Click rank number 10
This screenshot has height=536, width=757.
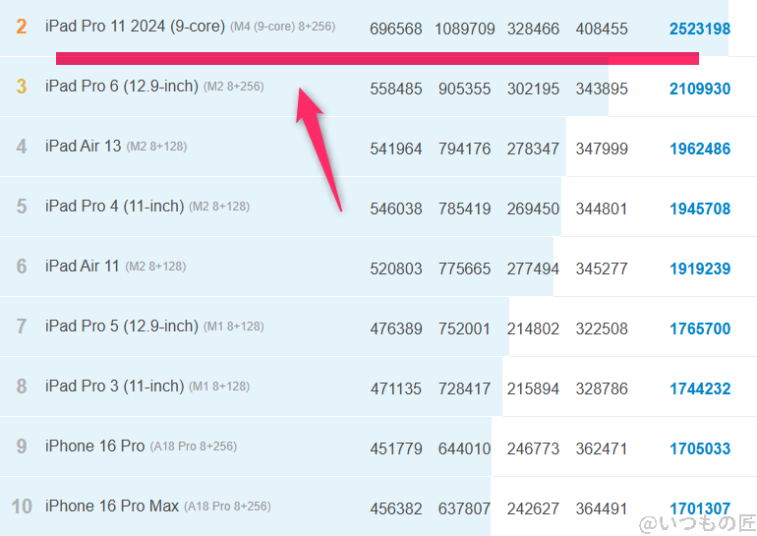tap(22, 506)
